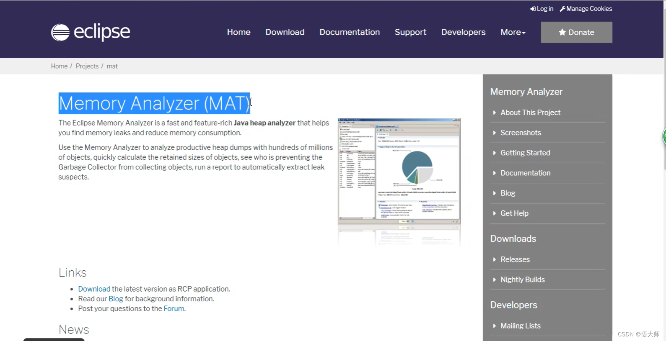666x341 pixels.
Task: Click the caret beside Screenshots
Action: click(x=495, y=133)
